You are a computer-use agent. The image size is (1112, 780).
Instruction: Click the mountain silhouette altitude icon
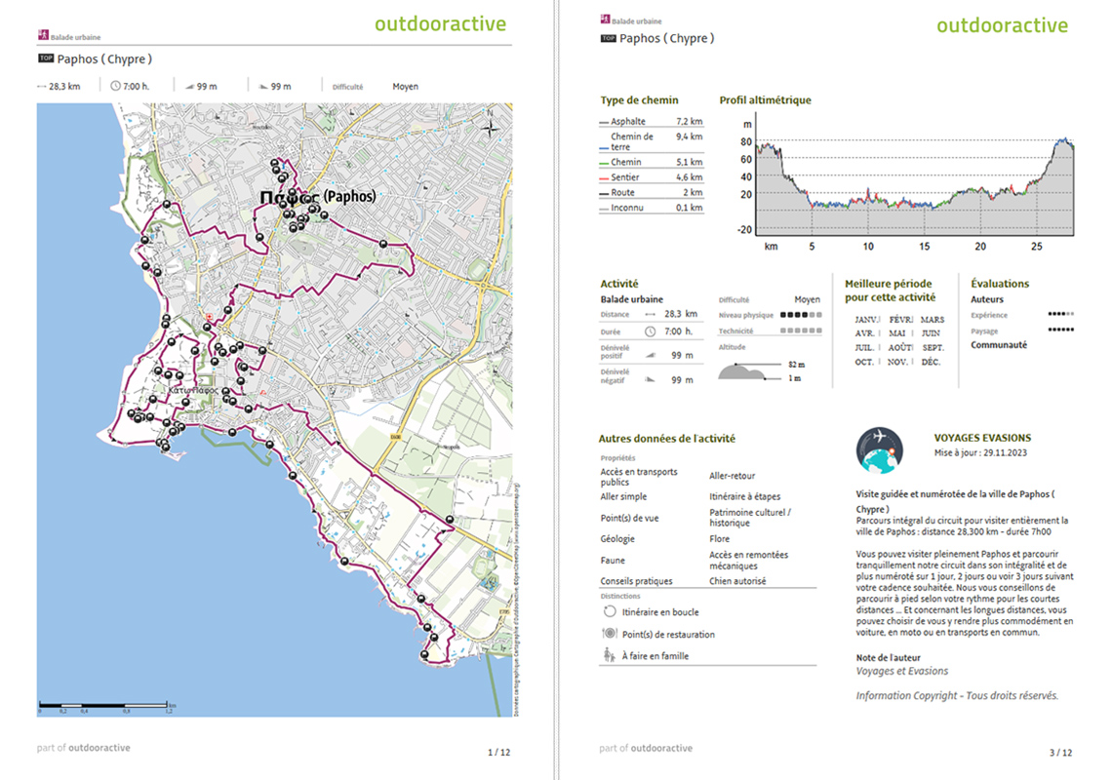click(x=742, y=370)
